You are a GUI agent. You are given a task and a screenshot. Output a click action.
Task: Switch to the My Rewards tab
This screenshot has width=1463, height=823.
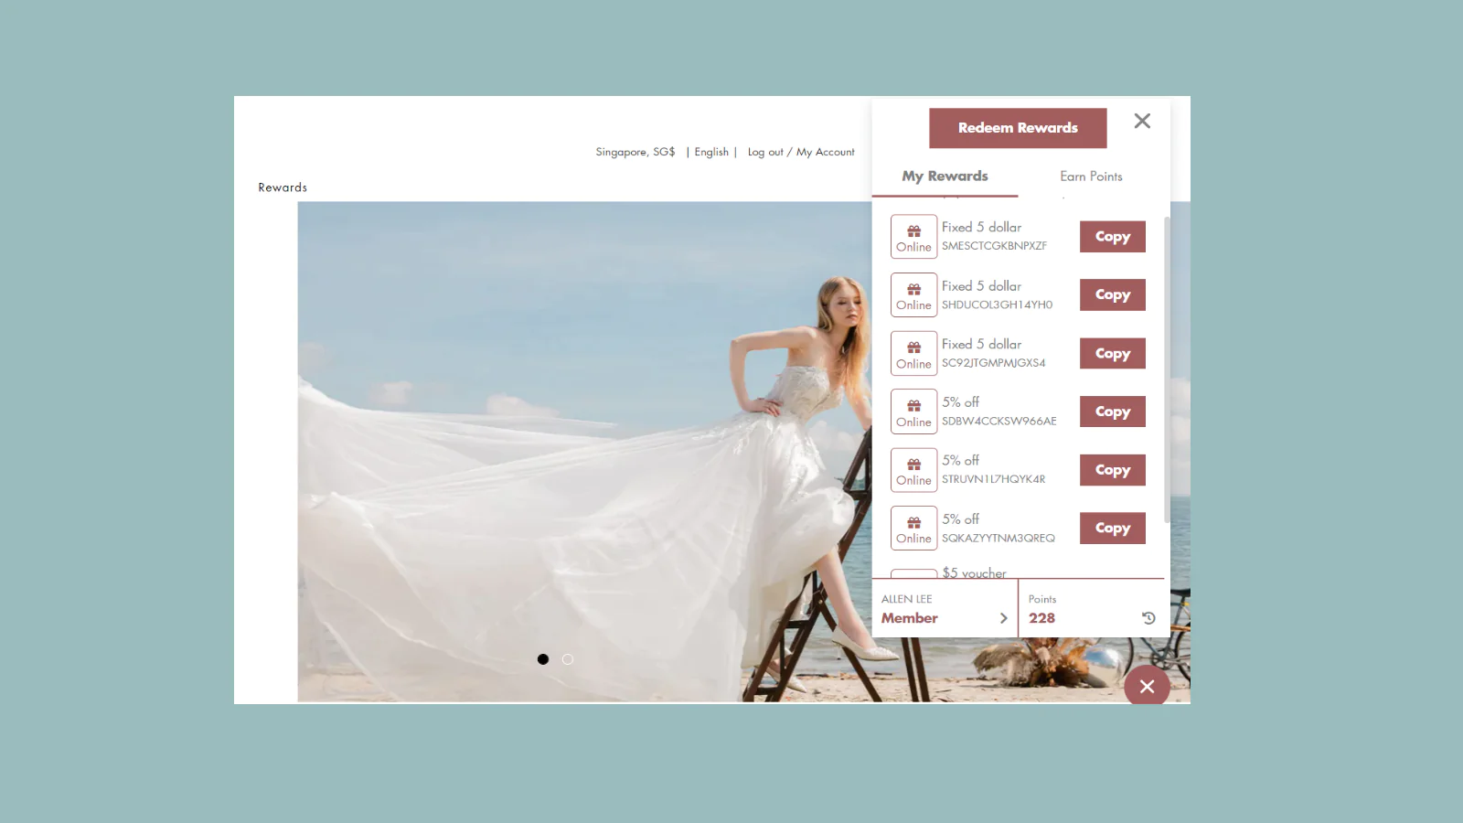(x=945, y=176)
